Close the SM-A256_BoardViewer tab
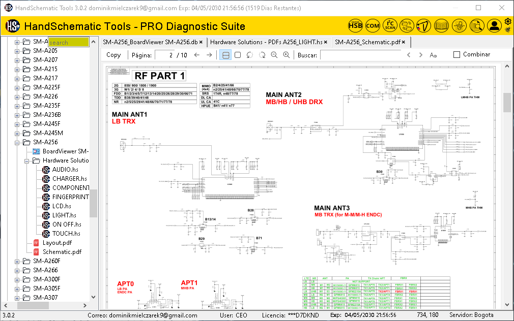514x321 pixels. click(x=201, y=42)
